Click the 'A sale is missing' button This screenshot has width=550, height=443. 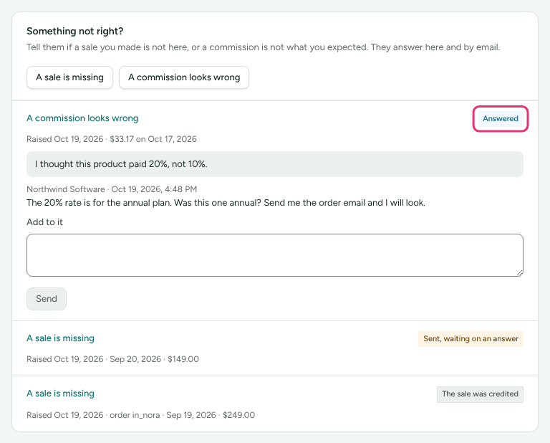69,77
